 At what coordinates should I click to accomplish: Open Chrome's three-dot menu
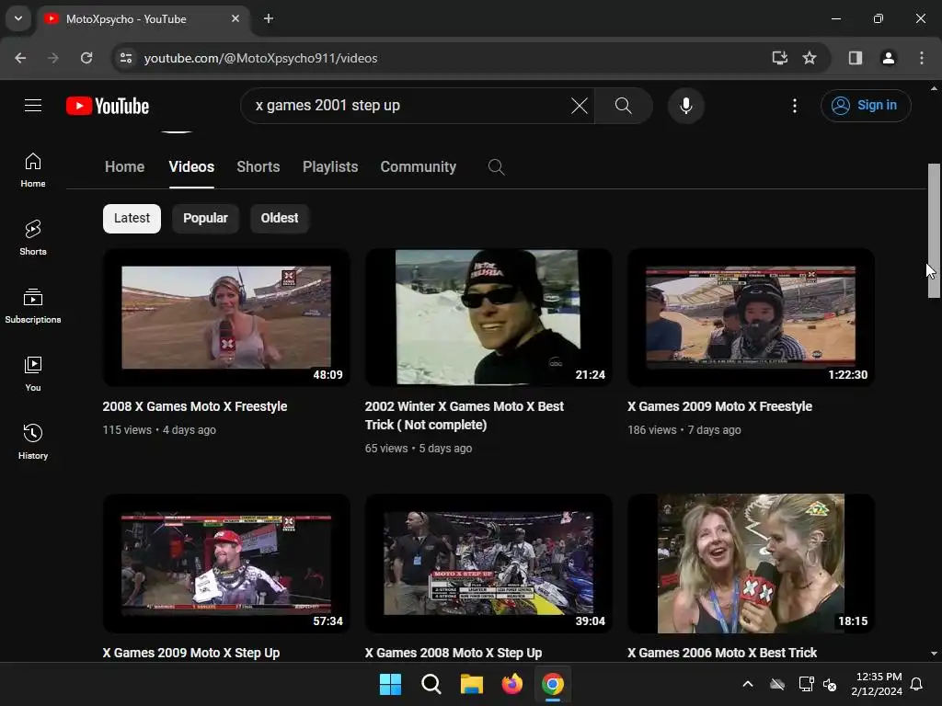click(922, 58)
